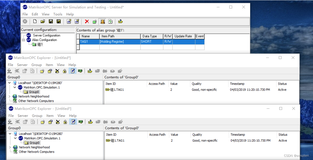Select TAG1 name cell in alias table
This screenshot has height=160, width=313.
pos(90,42)
